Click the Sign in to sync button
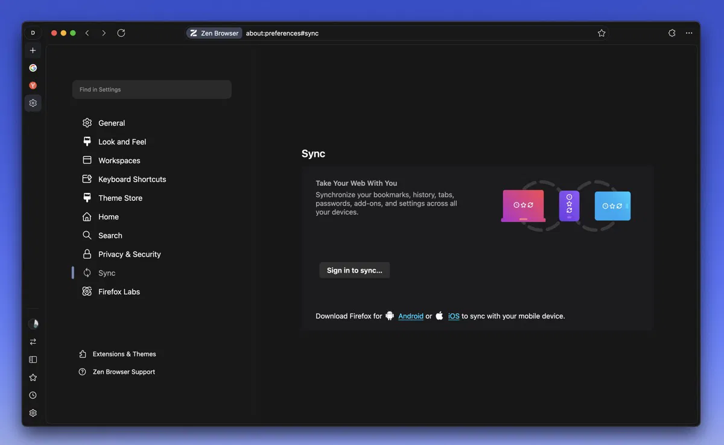Image resolution: width=724 pixels, height=445 pixels. (x=354, y=270)
